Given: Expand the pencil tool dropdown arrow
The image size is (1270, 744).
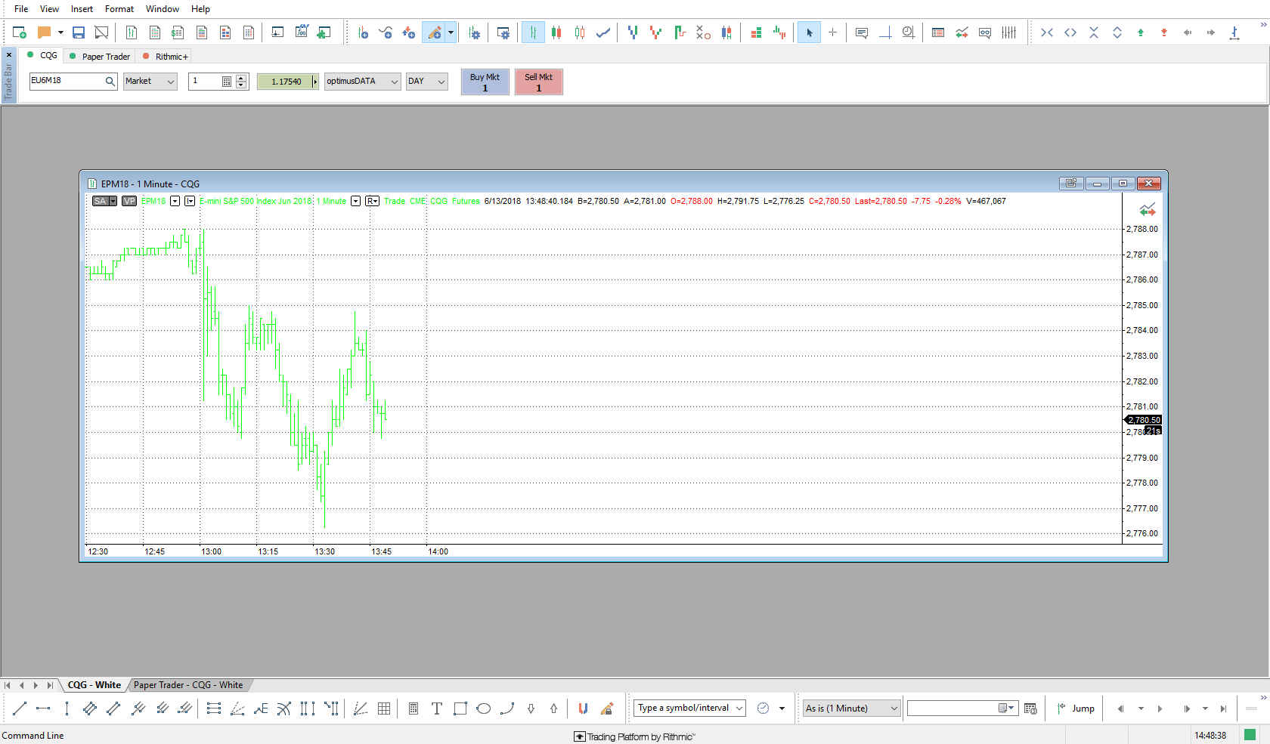Looking at the screenshot, I should click(451, 32).
